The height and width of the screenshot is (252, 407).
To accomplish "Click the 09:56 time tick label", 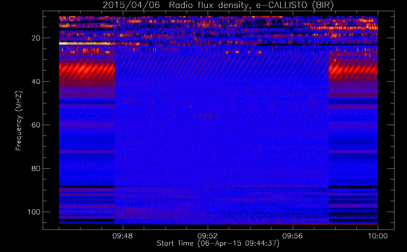I will click(293, 236).
